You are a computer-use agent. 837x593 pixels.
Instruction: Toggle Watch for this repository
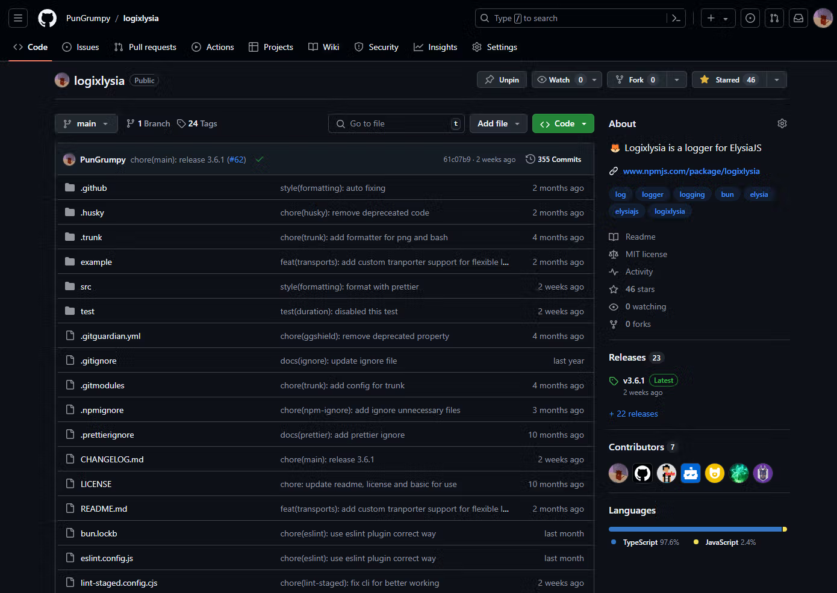coord(560,80)
